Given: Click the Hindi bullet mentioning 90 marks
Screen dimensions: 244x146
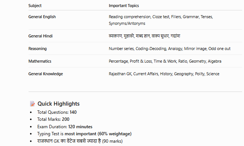Looking at the screenshot, I should click(x=80, y=141).
